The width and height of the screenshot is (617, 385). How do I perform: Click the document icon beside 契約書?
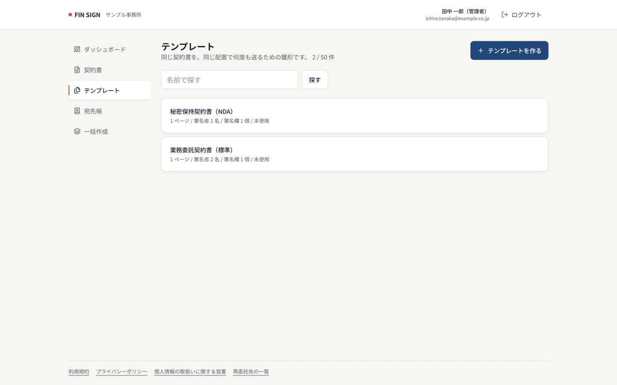(77, 70)
